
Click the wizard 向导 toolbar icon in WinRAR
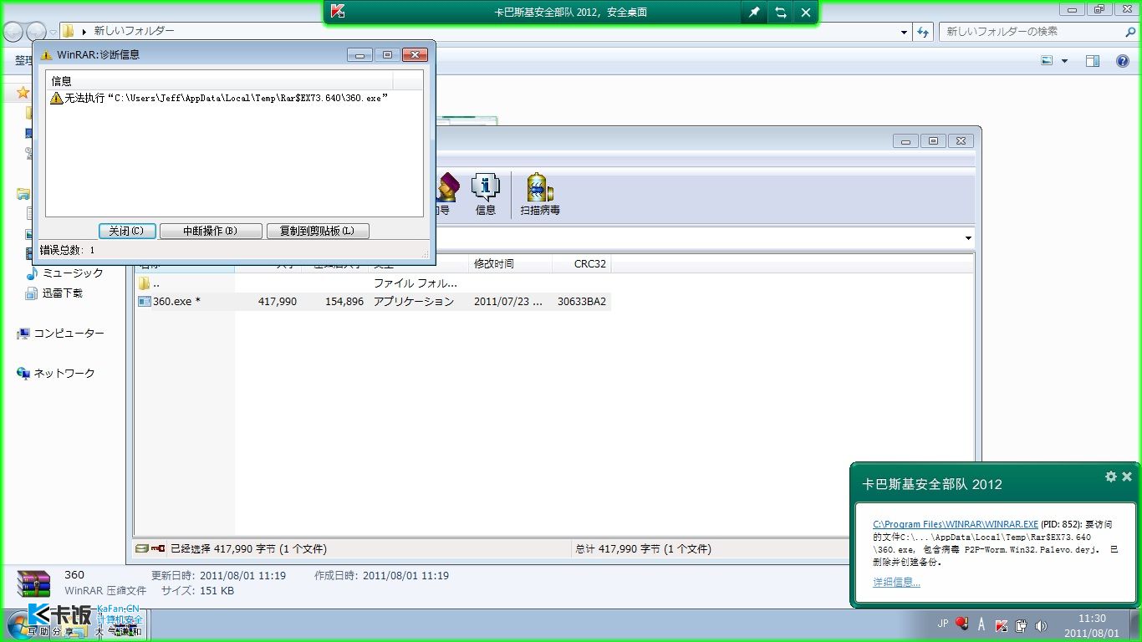tap(446, 196)
